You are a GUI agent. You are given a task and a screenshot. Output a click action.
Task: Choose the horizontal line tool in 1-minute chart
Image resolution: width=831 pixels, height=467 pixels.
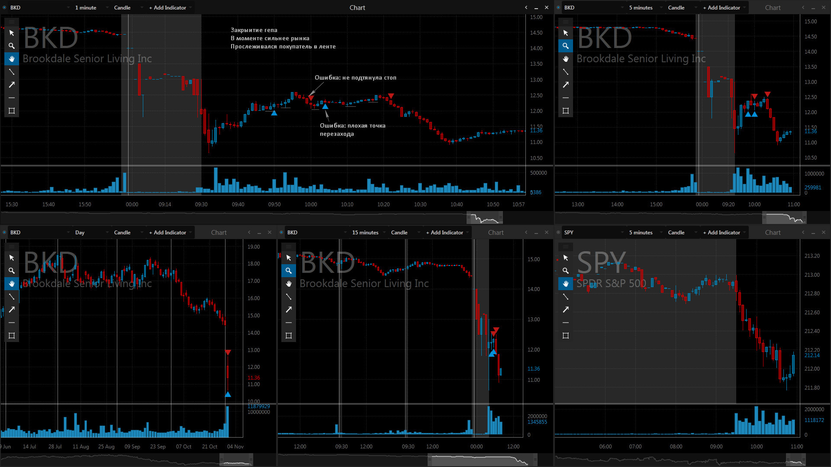[12, 98]
